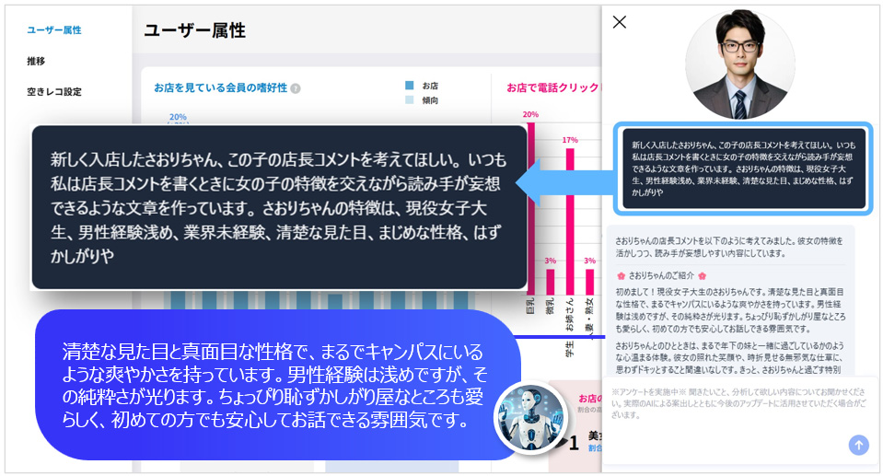Toggle the お店 legend color swatch
Image resolution: width=883 pixels, height=476 pixels.
click(x=410, y=85)
